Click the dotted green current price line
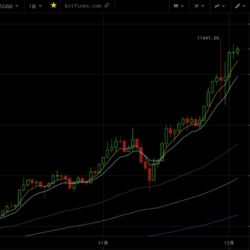The width and height of the screenshot is (250, 250). click(x=246, y=49)
